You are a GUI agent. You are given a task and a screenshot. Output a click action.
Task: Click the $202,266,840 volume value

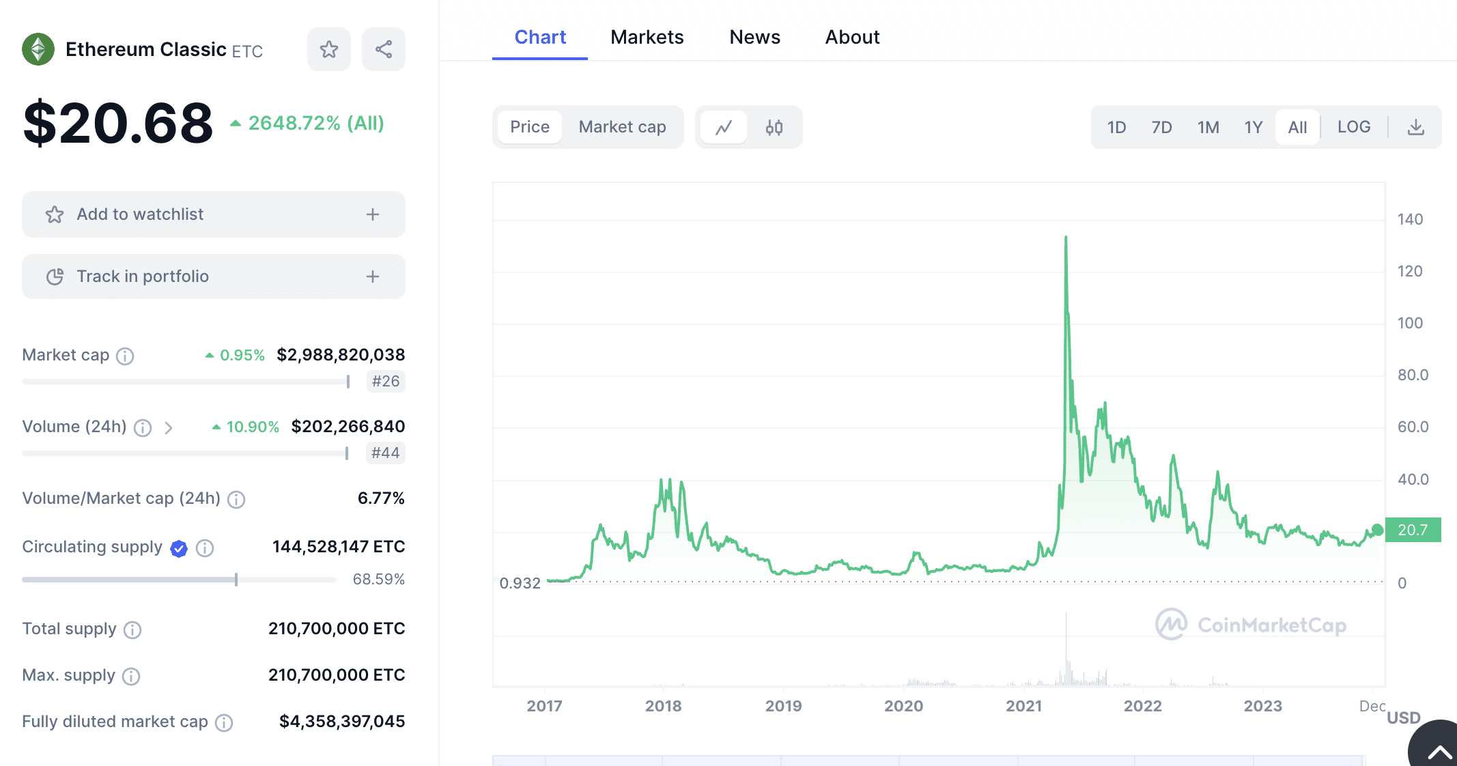[348, 427]
